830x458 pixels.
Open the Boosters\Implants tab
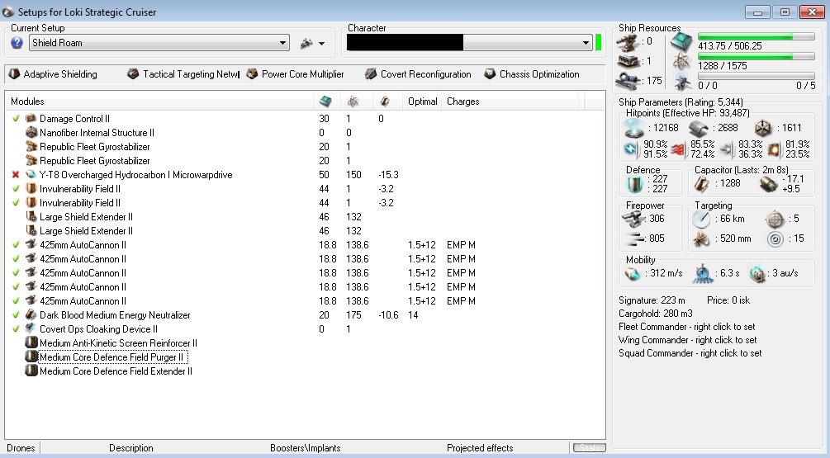(x=306, y=448)
